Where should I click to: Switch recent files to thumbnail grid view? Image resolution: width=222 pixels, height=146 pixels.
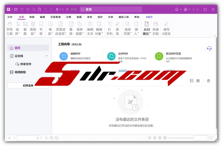click(198, 81)
